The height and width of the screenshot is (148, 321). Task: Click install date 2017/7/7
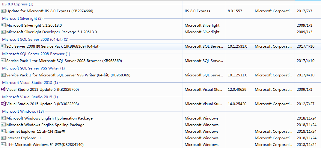click(x=305, y=11)
